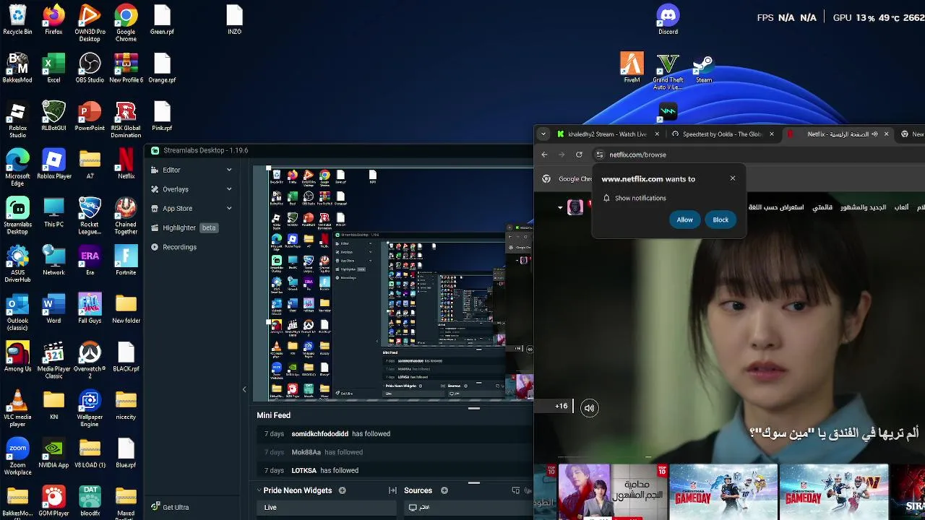View site information icon in address bar
The height and width of the screenshot is (520, 925).
coord(599,155)
